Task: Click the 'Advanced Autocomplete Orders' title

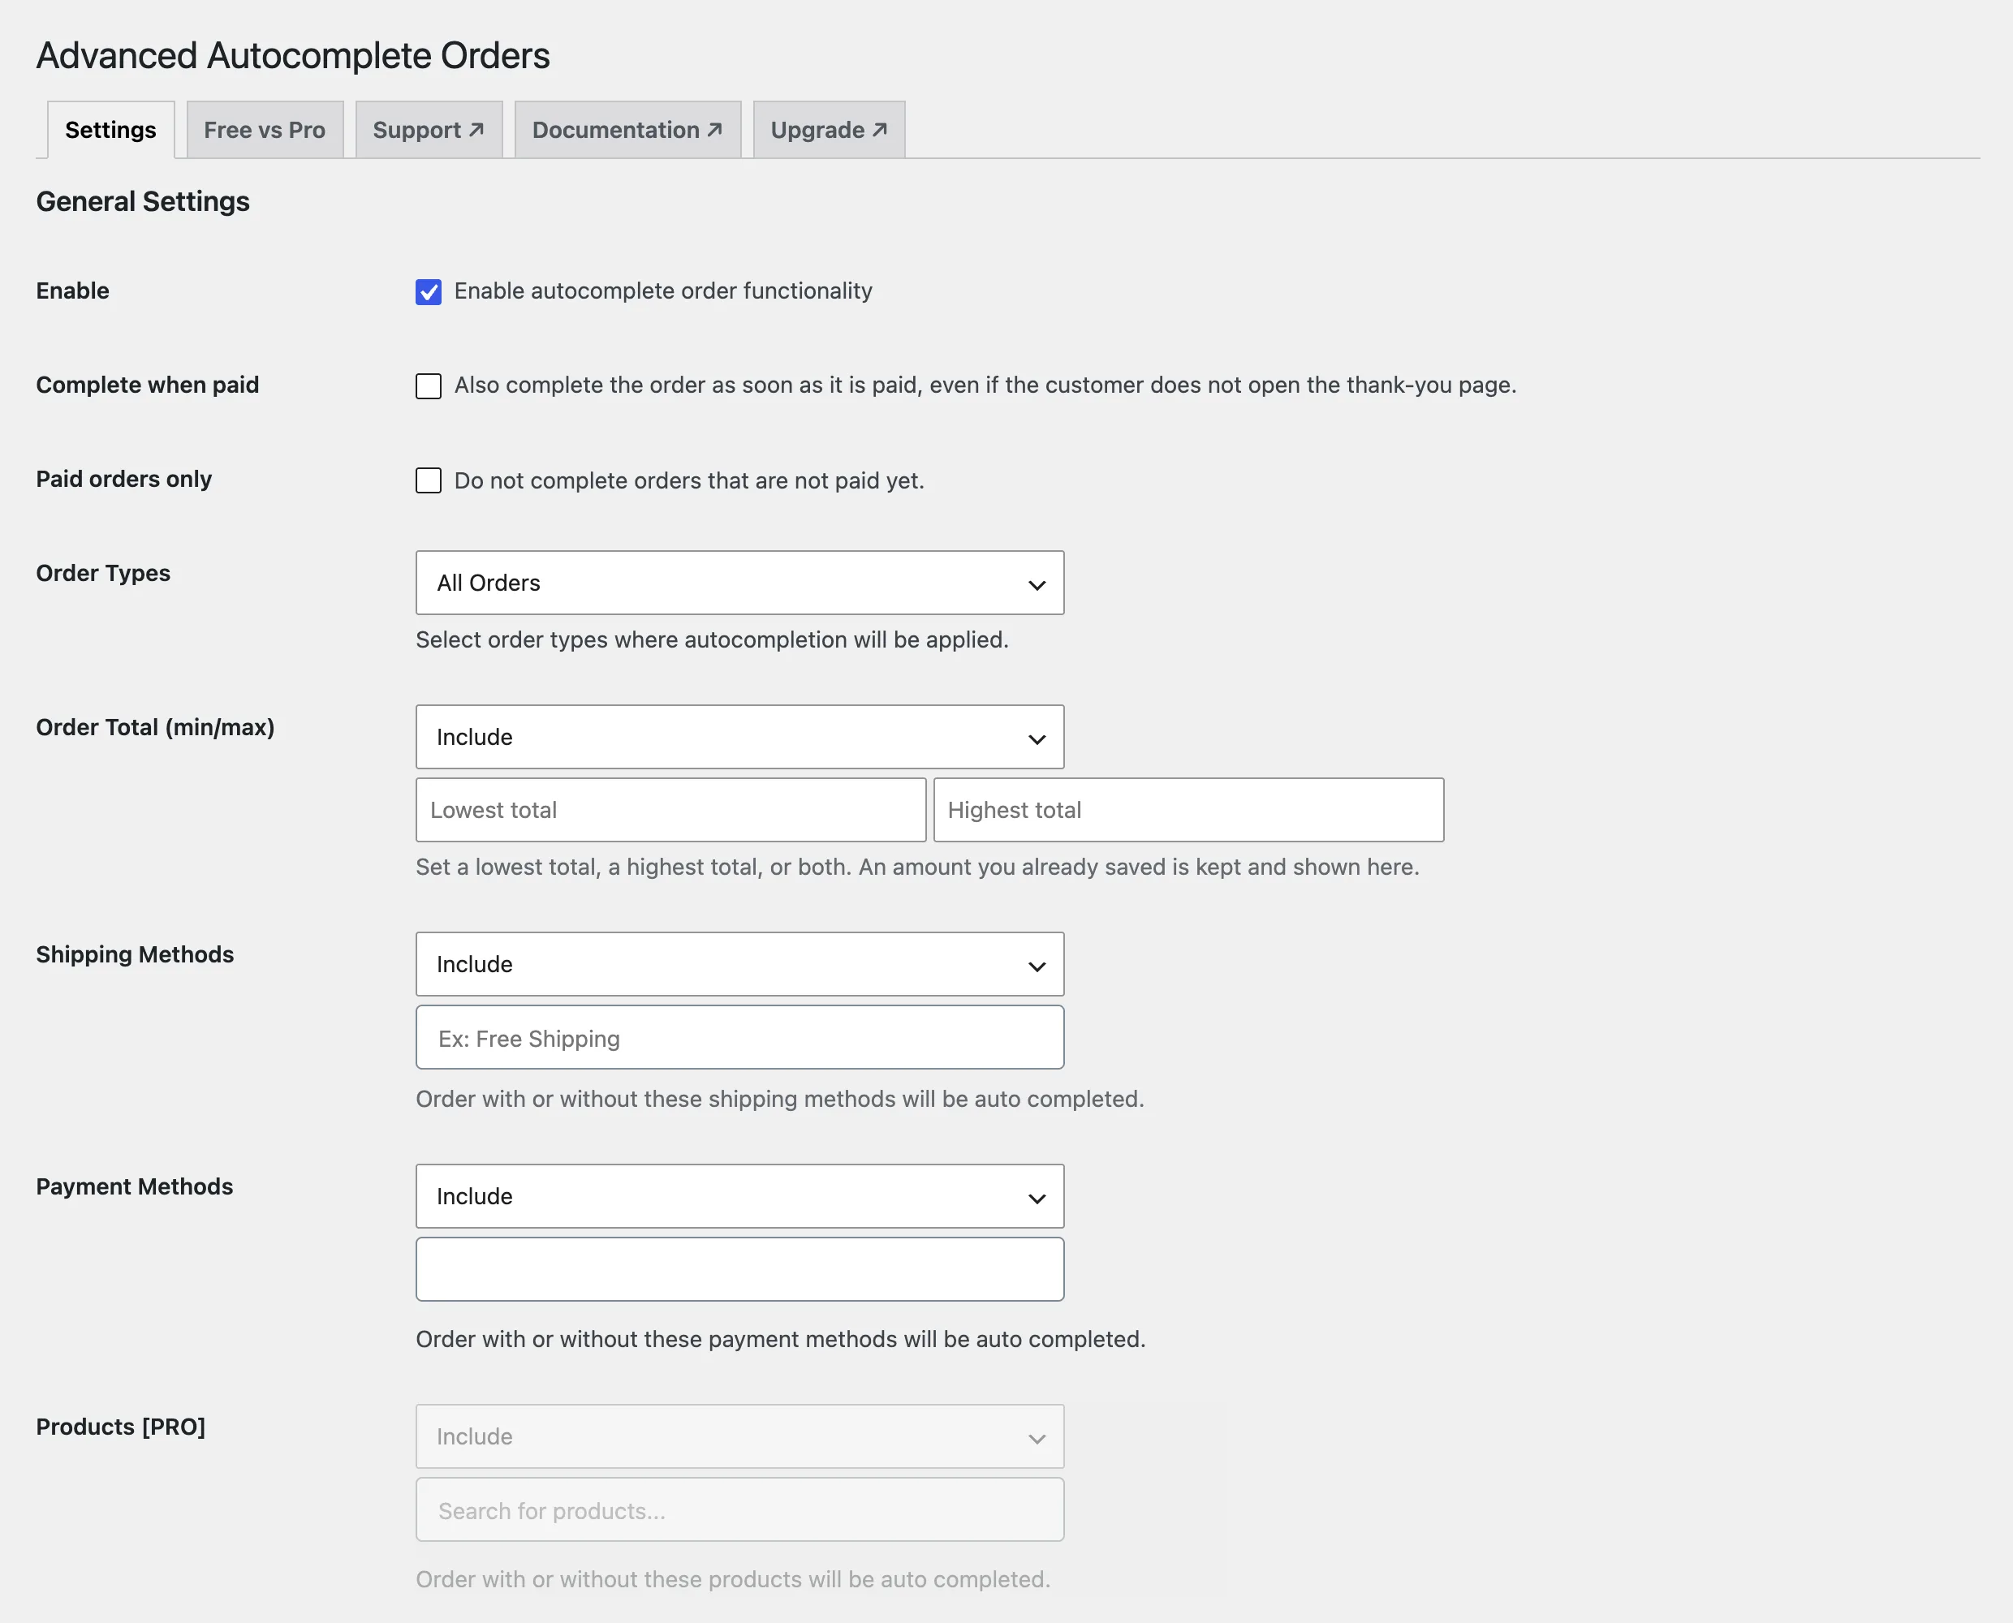Action: coord(293,55)
